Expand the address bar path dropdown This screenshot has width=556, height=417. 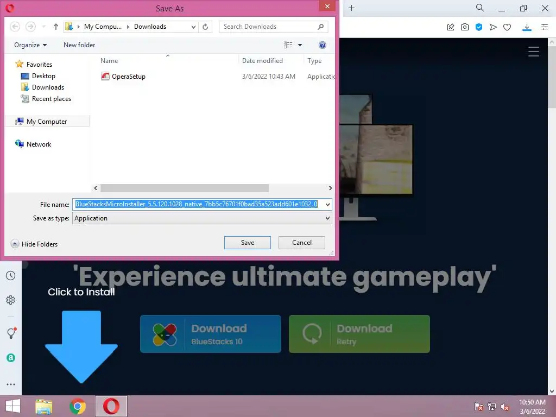pos(193,27)
